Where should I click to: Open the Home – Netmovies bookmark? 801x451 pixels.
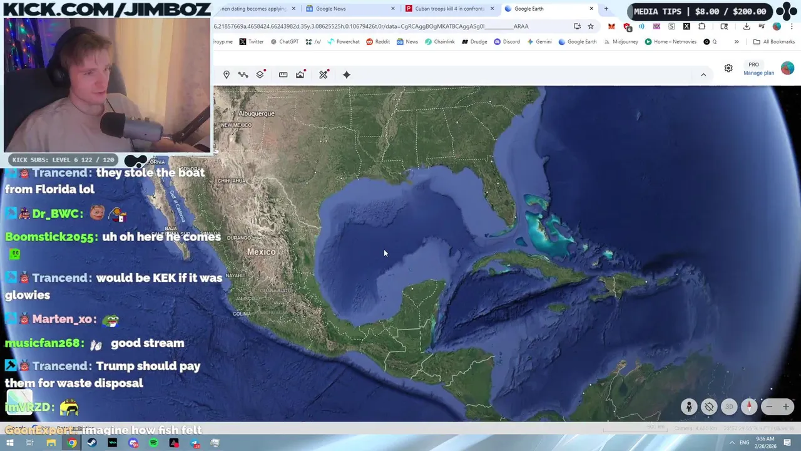671,42
